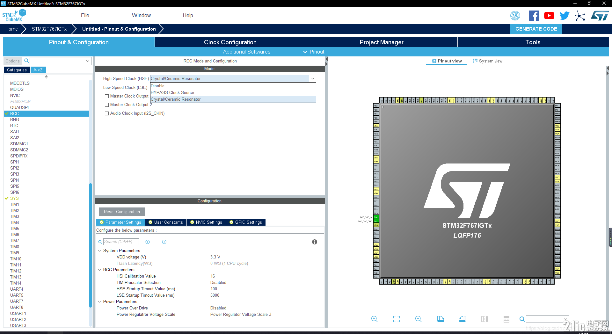Click the pin search magnifier icon
The height and width of the screenshot is (334, 612).
(522, 319)
